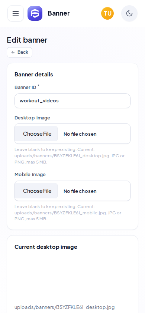The image size is (145, 313).
Task: Open the hamburger navigation menu
Action: (16, 13)
